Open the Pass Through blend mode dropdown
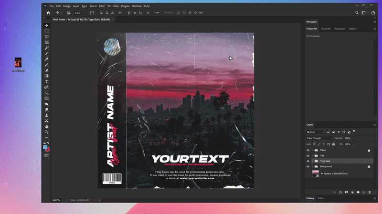Screen dimensions: 382x214 click(319, 138)
